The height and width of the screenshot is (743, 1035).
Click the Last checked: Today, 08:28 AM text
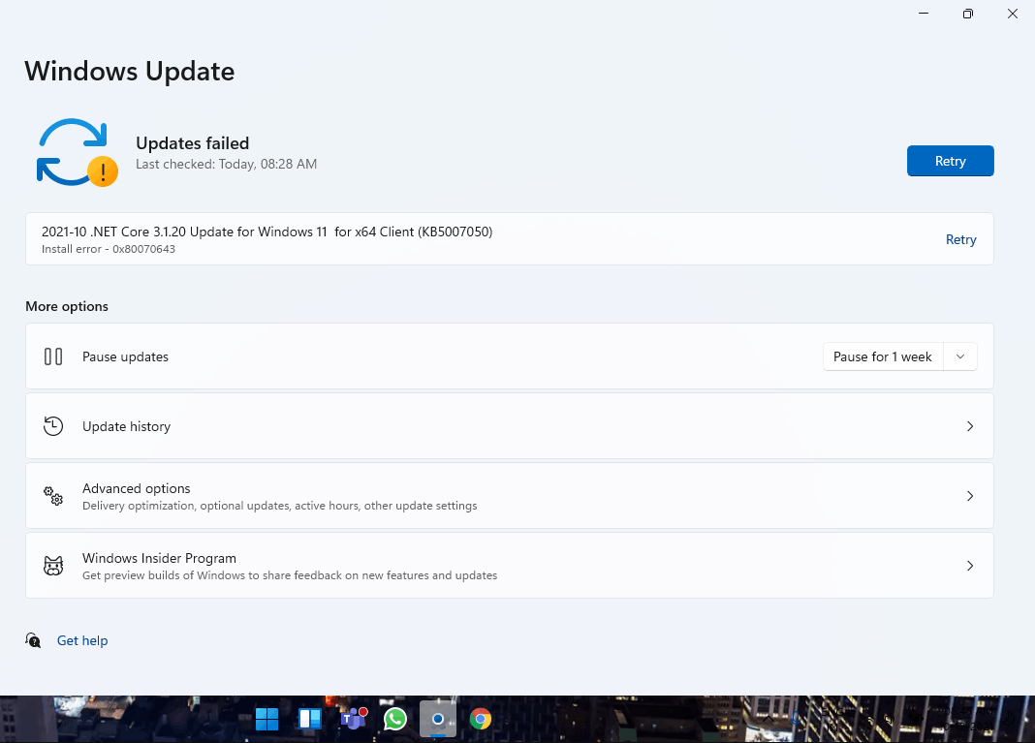[x=227, y=164]
